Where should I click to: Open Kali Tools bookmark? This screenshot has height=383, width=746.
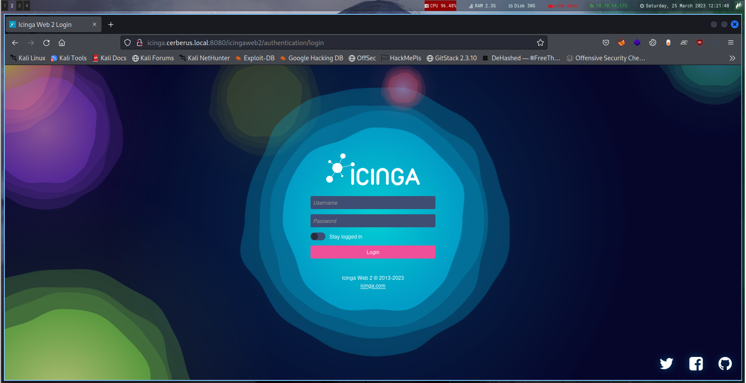[x=69, y=58]
